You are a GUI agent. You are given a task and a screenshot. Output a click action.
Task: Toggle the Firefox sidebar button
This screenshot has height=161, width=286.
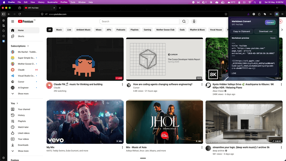(x=3, y=14)
